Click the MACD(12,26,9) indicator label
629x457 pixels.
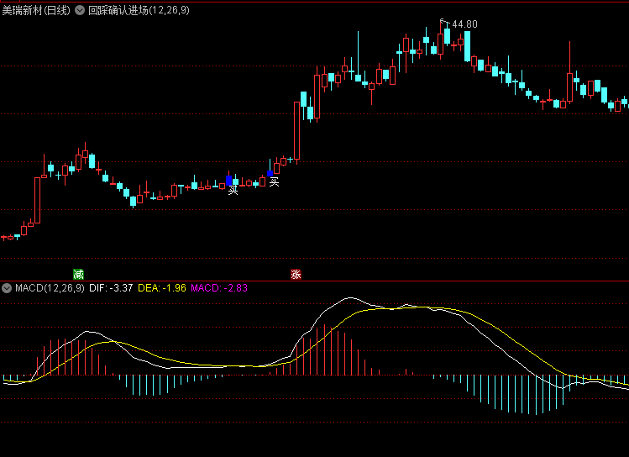click(x=50, y=288)
